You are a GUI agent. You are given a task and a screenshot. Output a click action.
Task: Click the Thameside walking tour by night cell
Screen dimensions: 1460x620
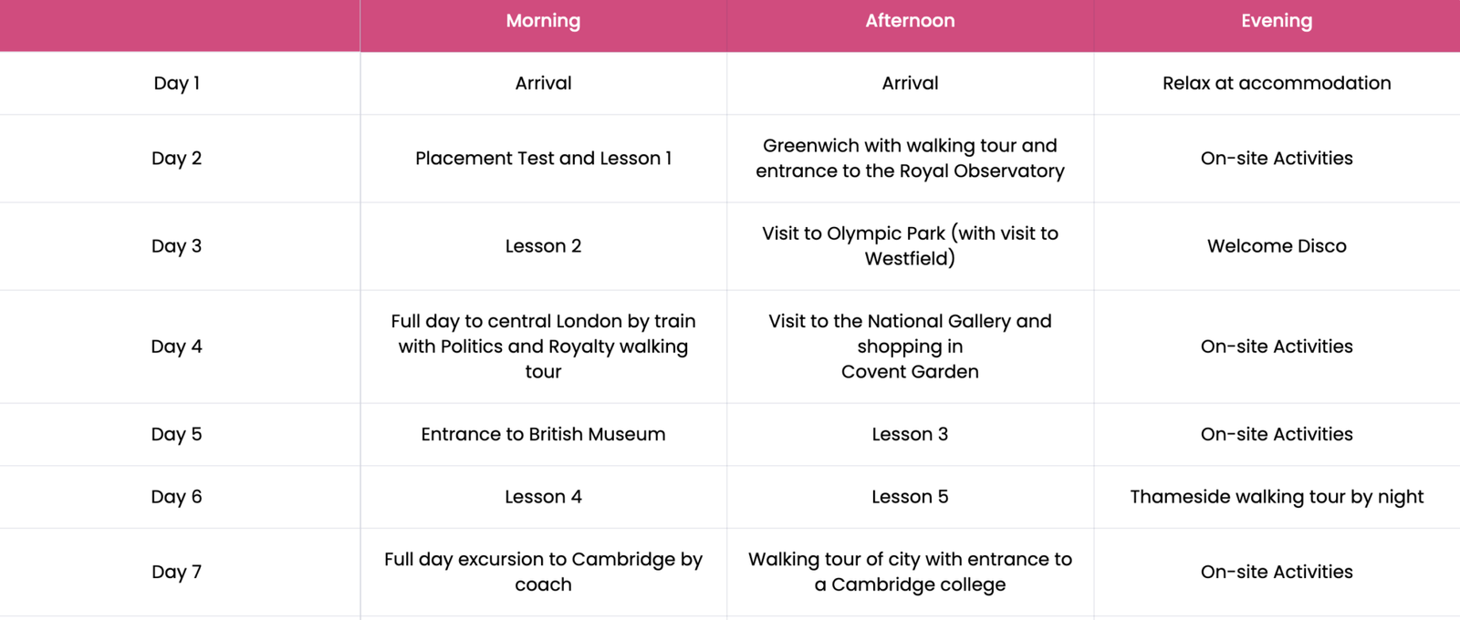coord(1277,497)
